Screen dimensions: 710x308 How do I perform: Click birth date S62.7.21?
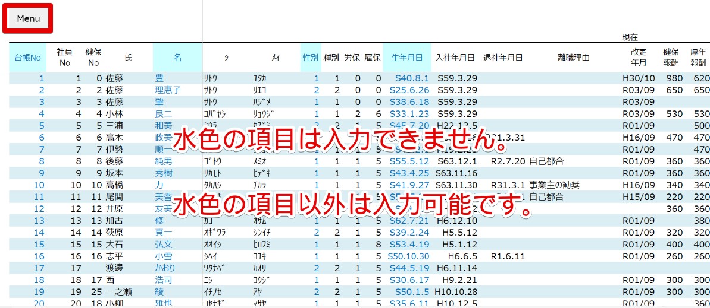point(409,220)
